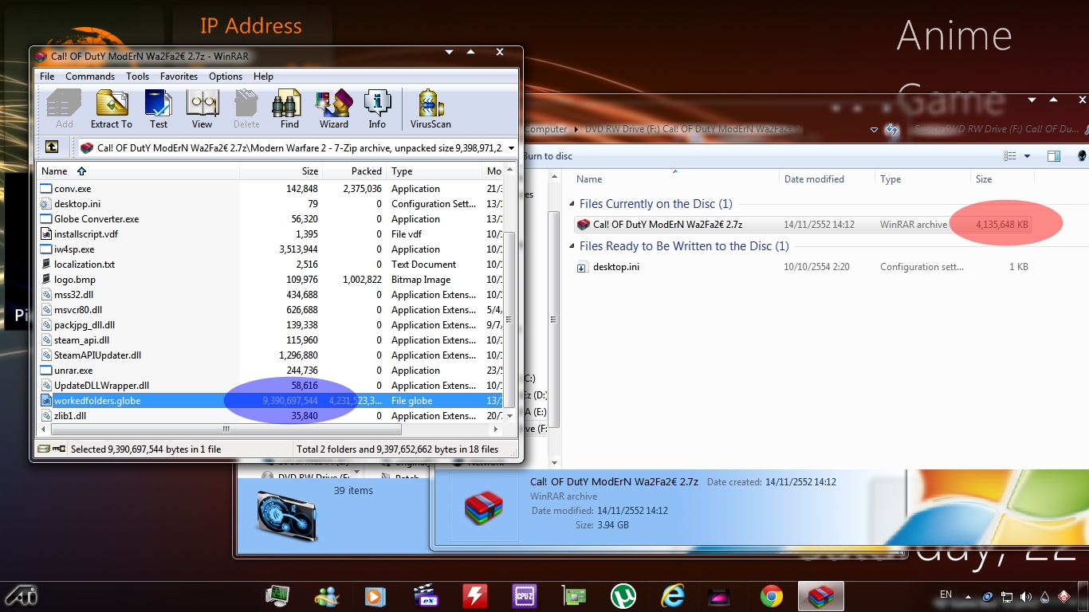The width and height of the screenshot is (1089, 612).
Task: Select workedfolders.globe row
Action: pyautogui.click(x=270, y=401)
